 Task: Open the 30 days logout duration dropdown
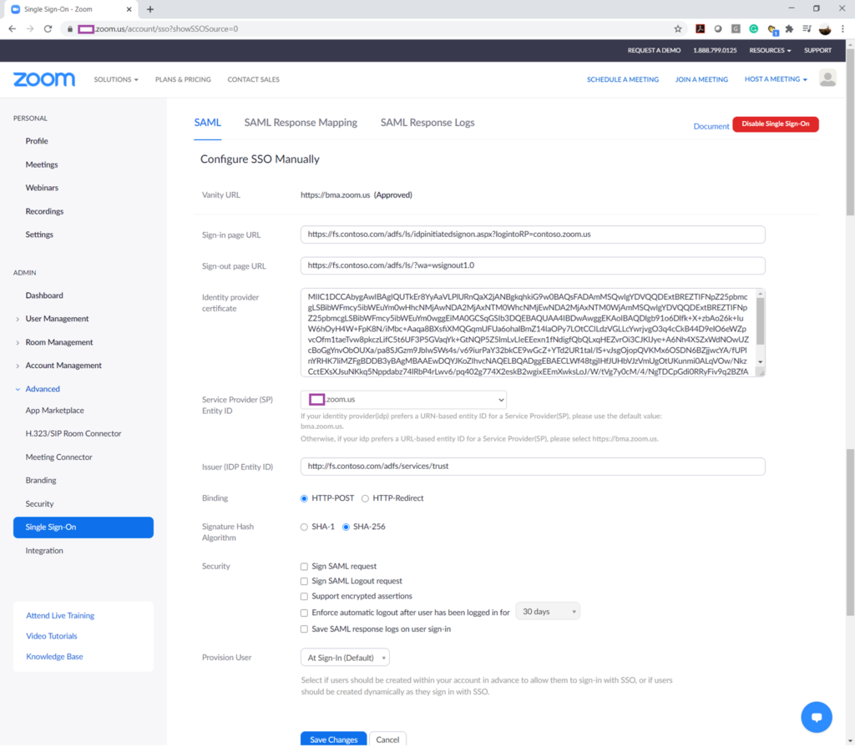pos(548,612)
